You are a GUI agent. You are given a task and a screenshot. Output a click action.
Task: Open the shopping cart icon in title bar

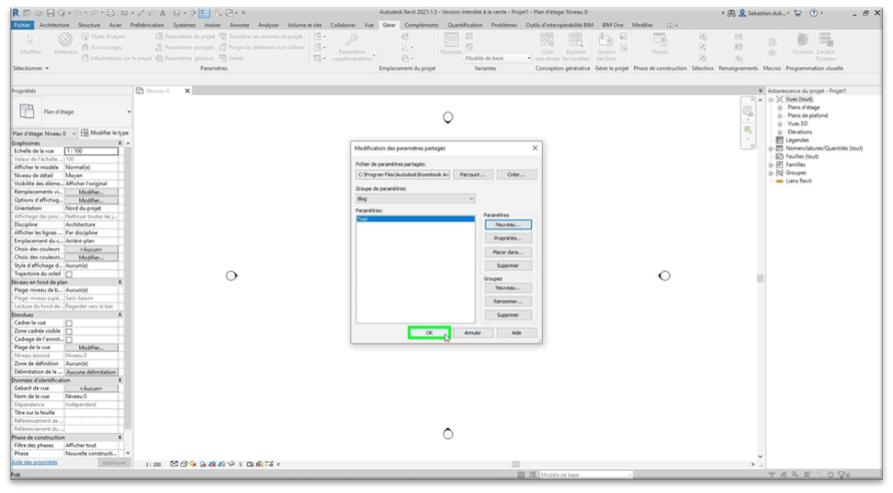[x=797, y=13]
